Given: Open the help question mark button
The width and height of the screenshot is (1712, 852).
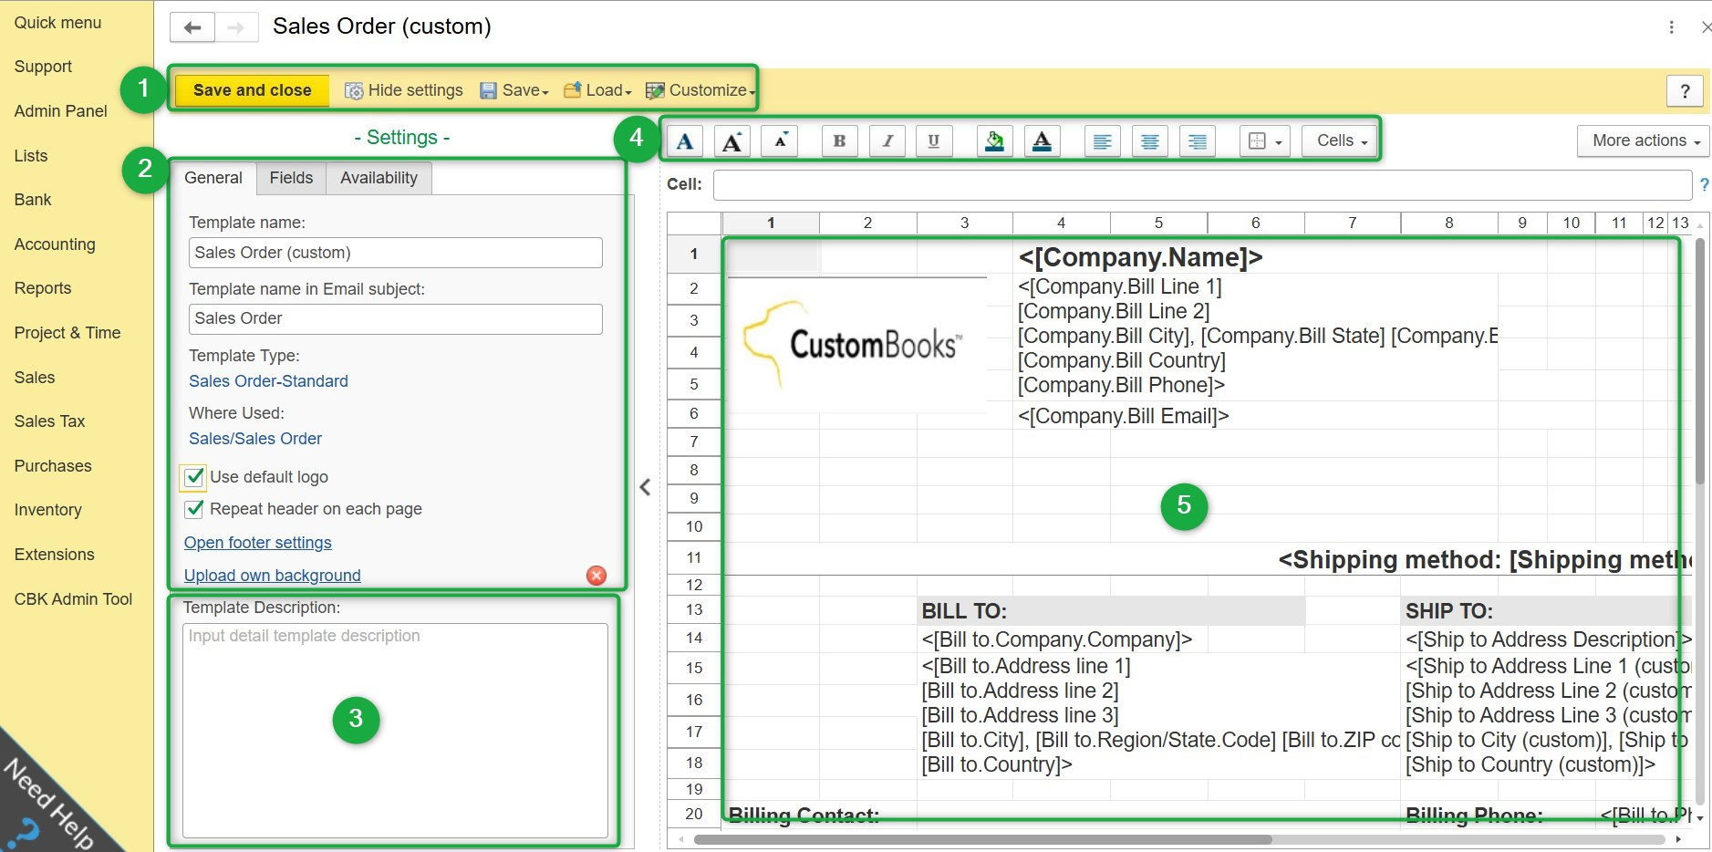Looking at the screenshot, I should coord(1685,91).
